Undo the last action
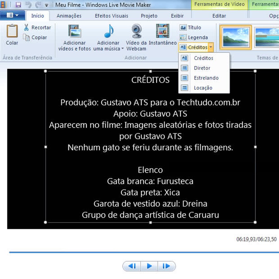 tap(28, 5)
